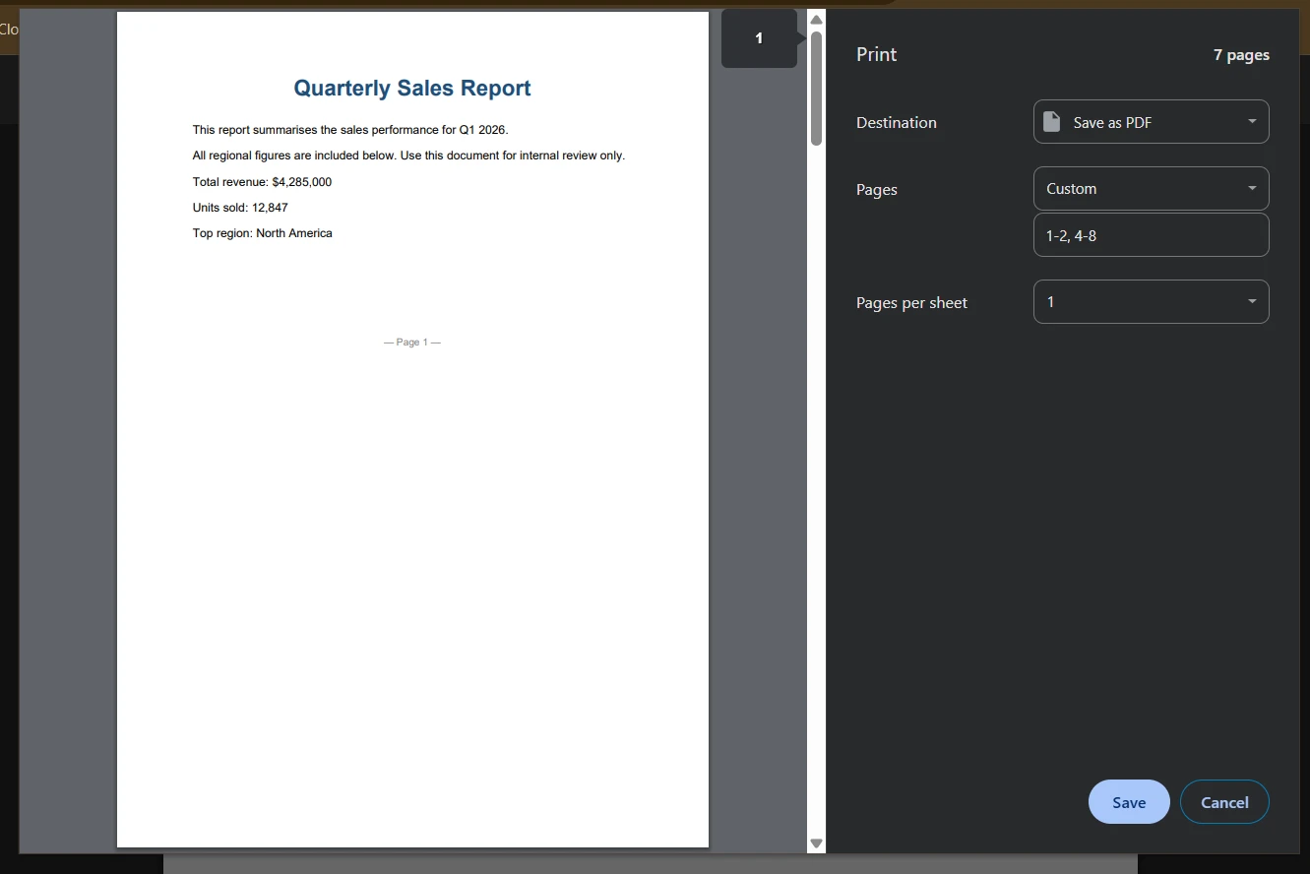1310x874 pixels.
Task: Click the preview scrollbar up arrow
Action: 816,20
